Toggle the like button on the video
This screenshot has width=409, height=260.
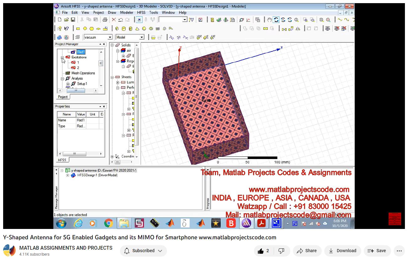point(263,251)
